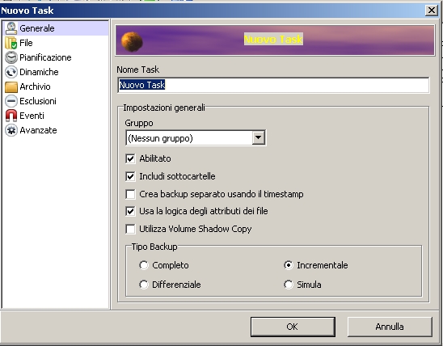Toggle Includi sottocartelle checkbox
The height and width of the screenshot is (346, 443).
130,176
